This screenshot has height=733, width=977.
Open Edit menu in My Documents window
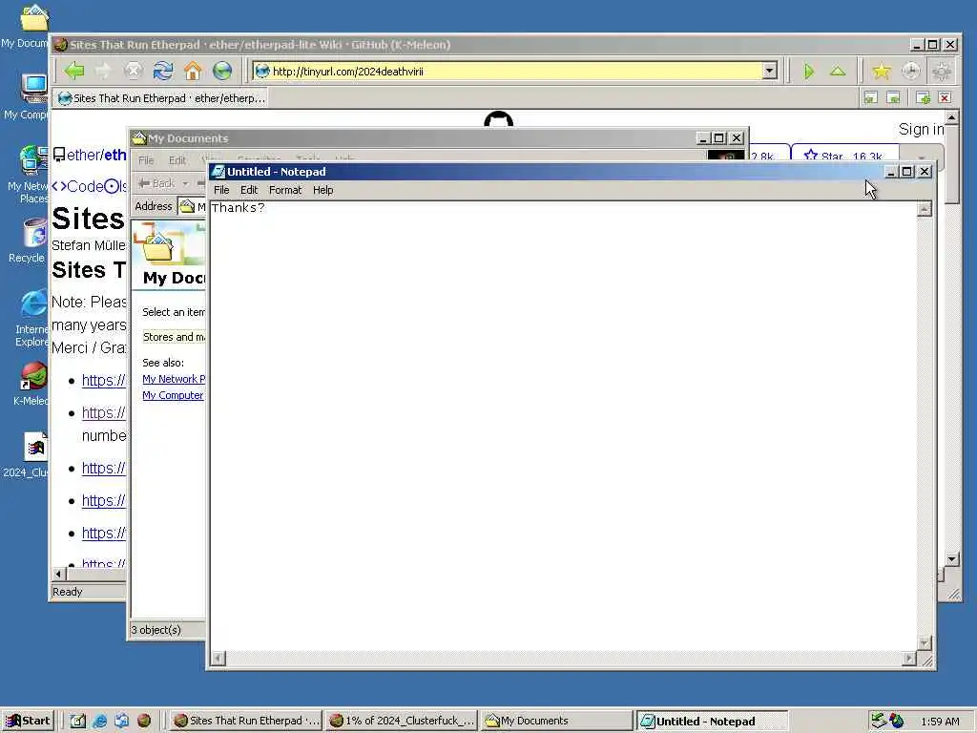[177, 160]
